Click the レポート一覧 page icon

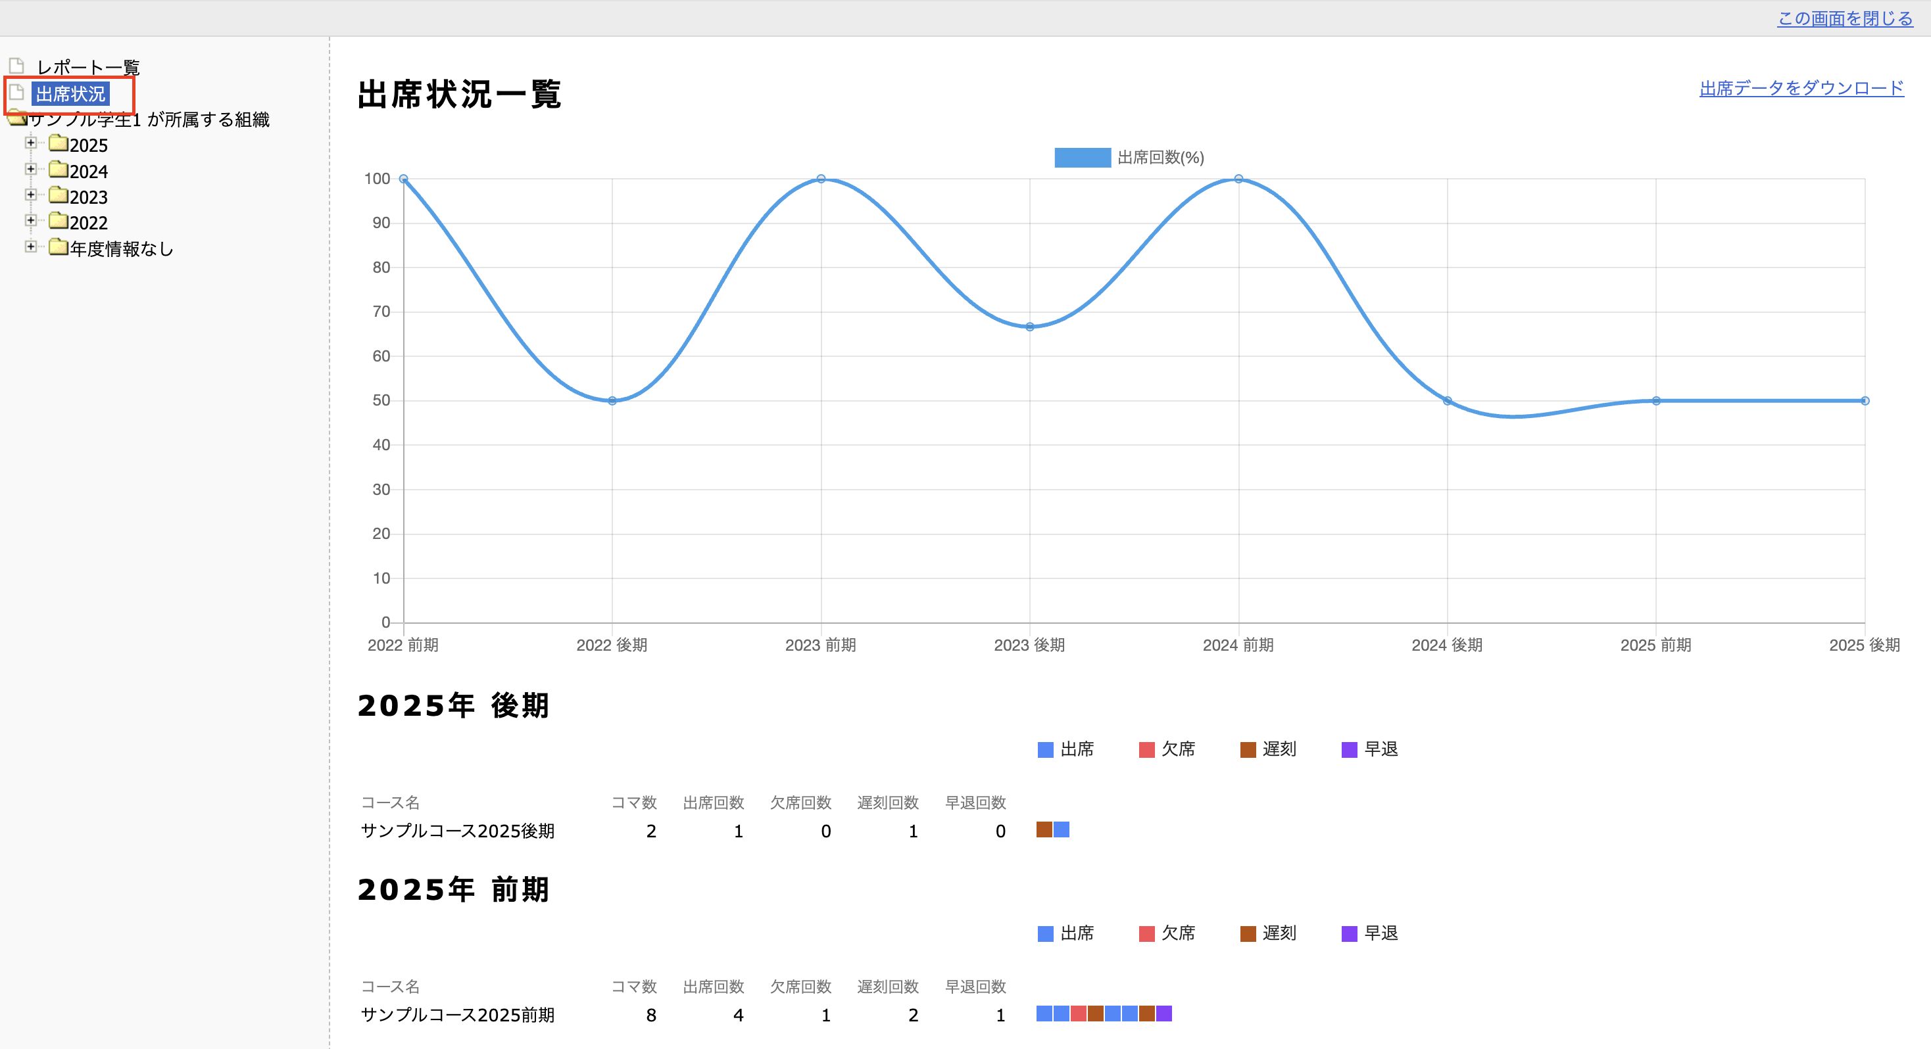click(x=16, y=66)
